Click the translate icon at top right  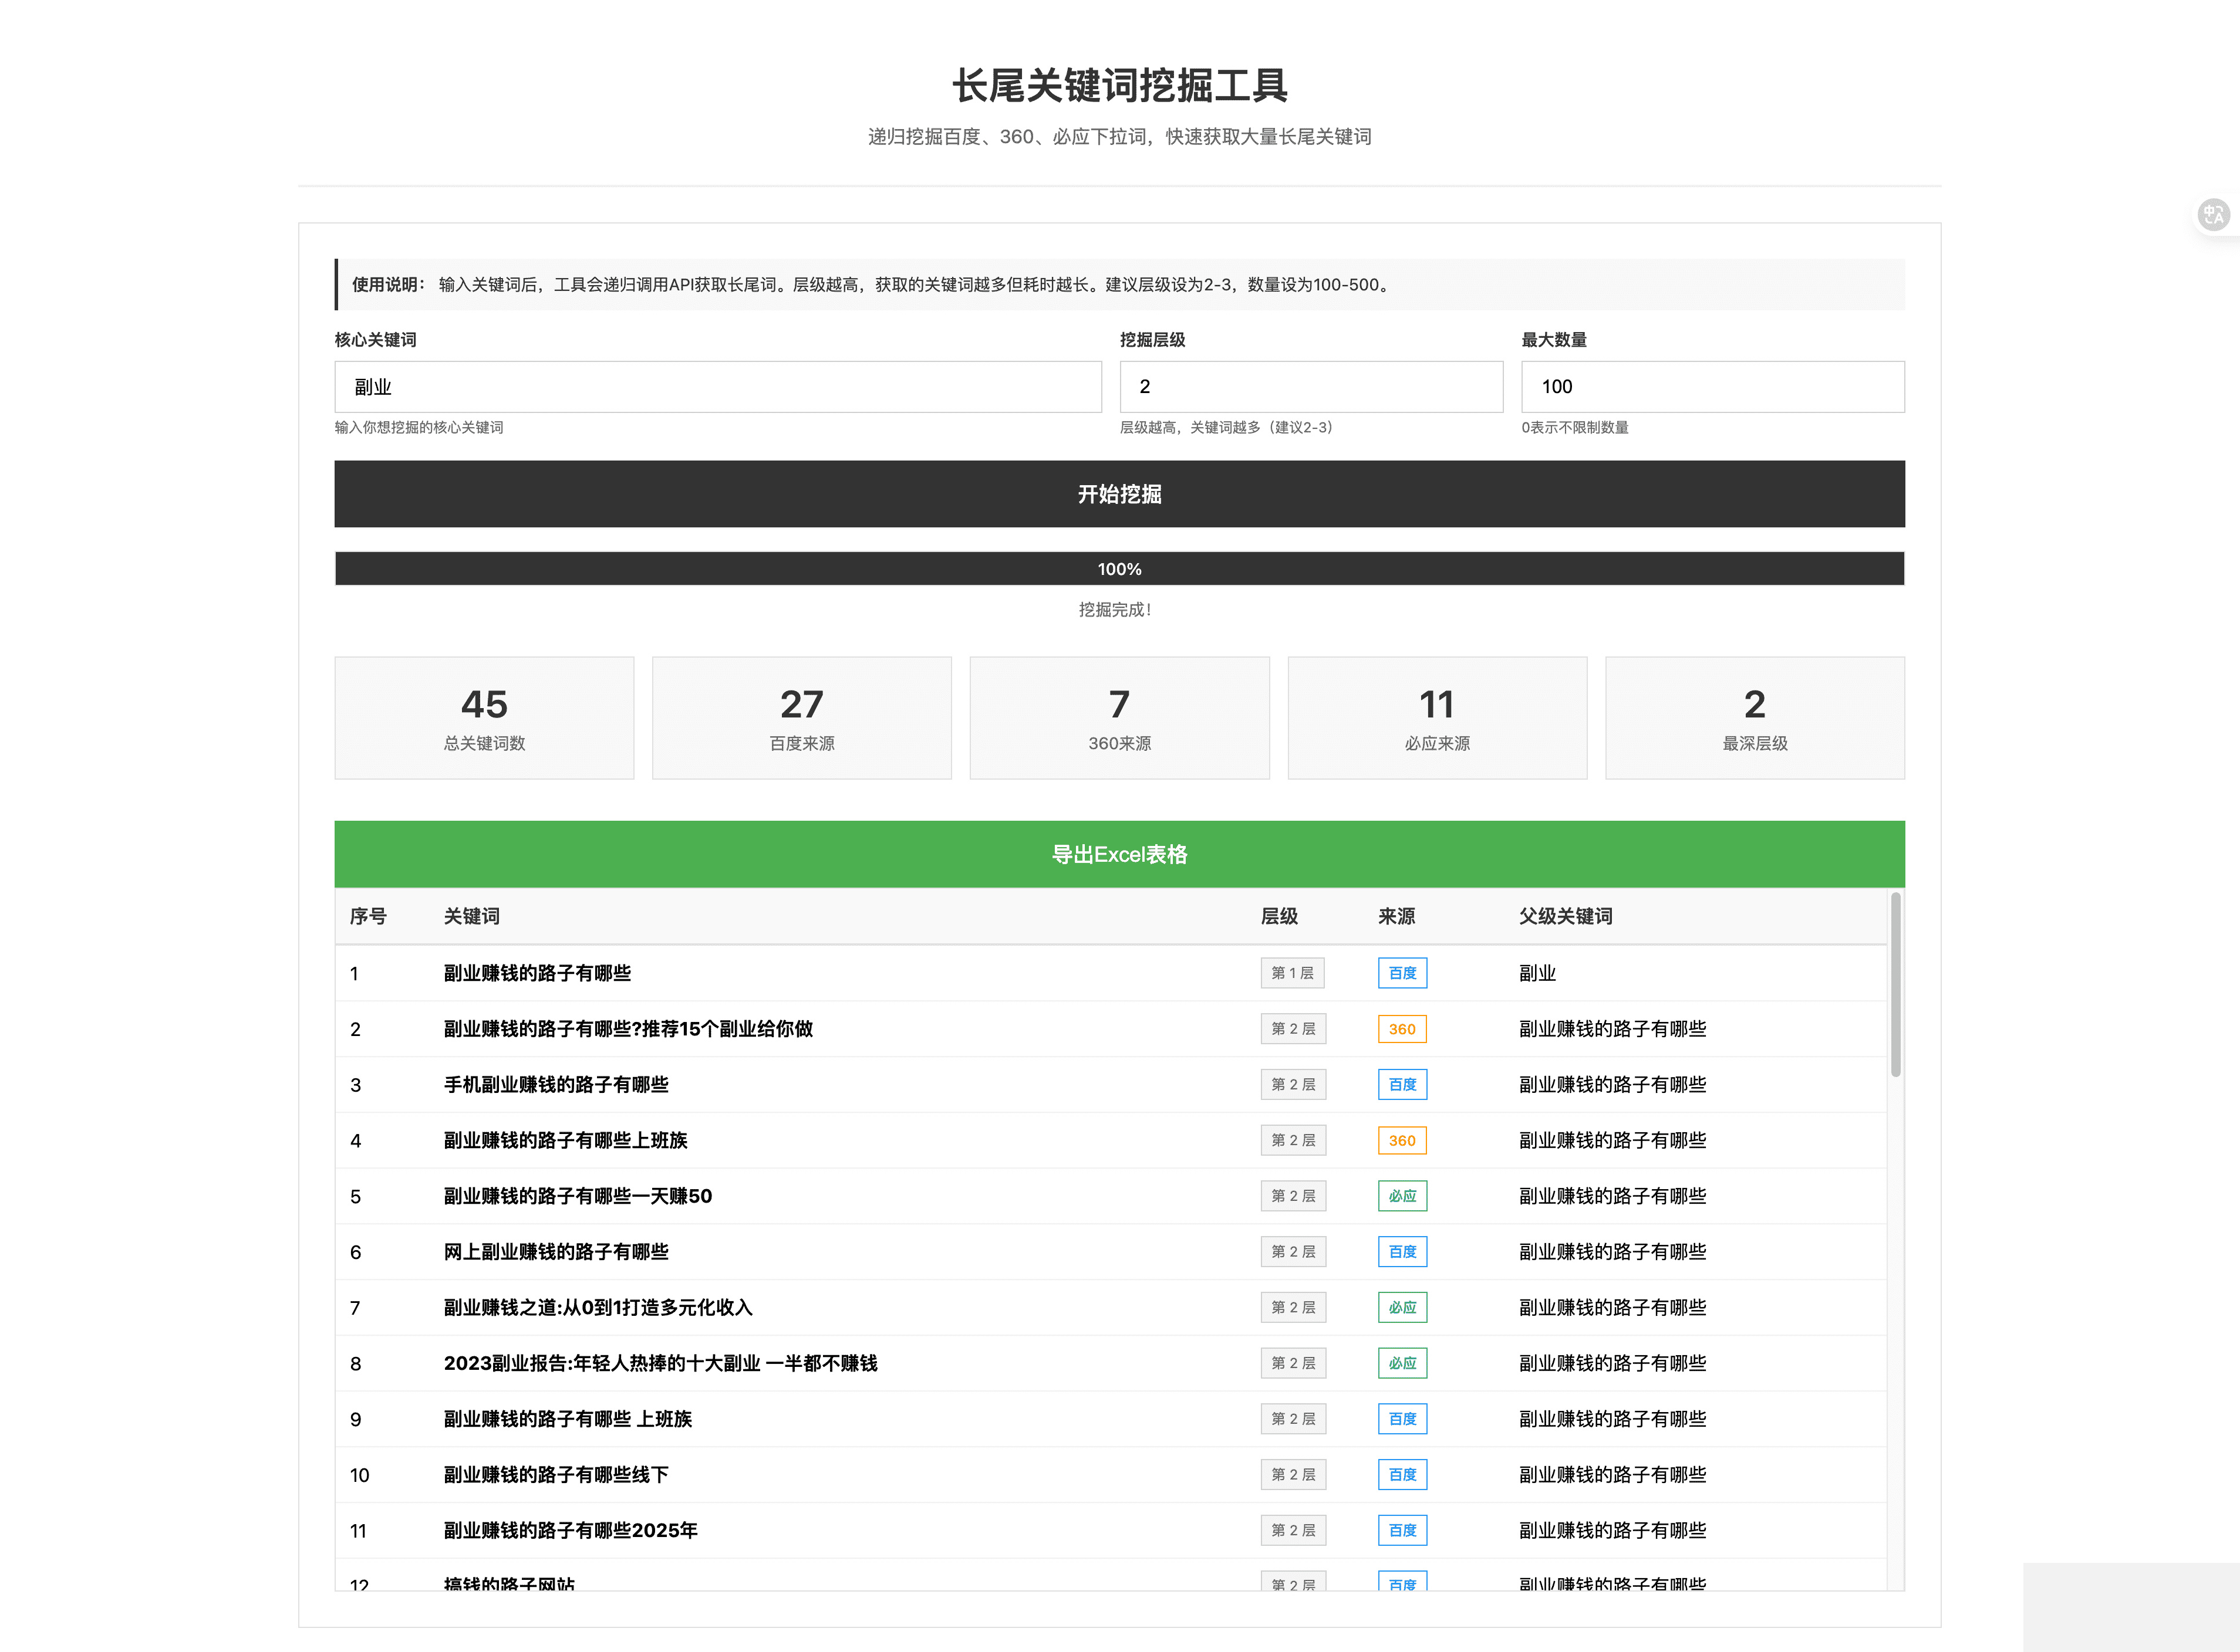click(x=2214, y=214)
